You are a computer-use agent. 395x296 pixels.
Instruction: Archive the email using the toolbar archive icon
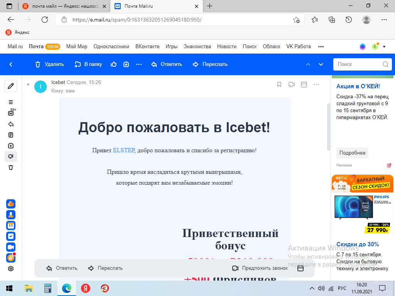(x=126, y=64)
